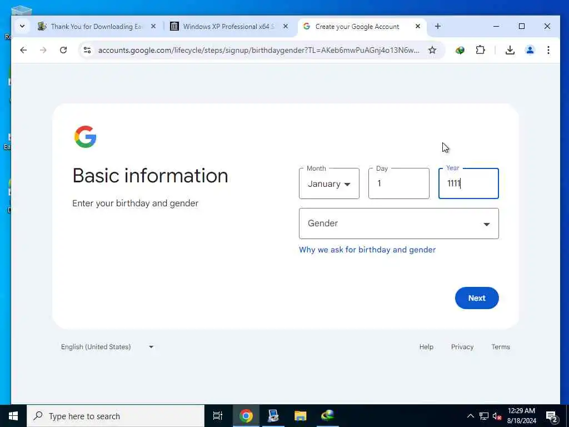The height and width of the screenshot is (427, 569).
Task: Open the clock showing 12:29 AM
Action: (x=521, y=416)
